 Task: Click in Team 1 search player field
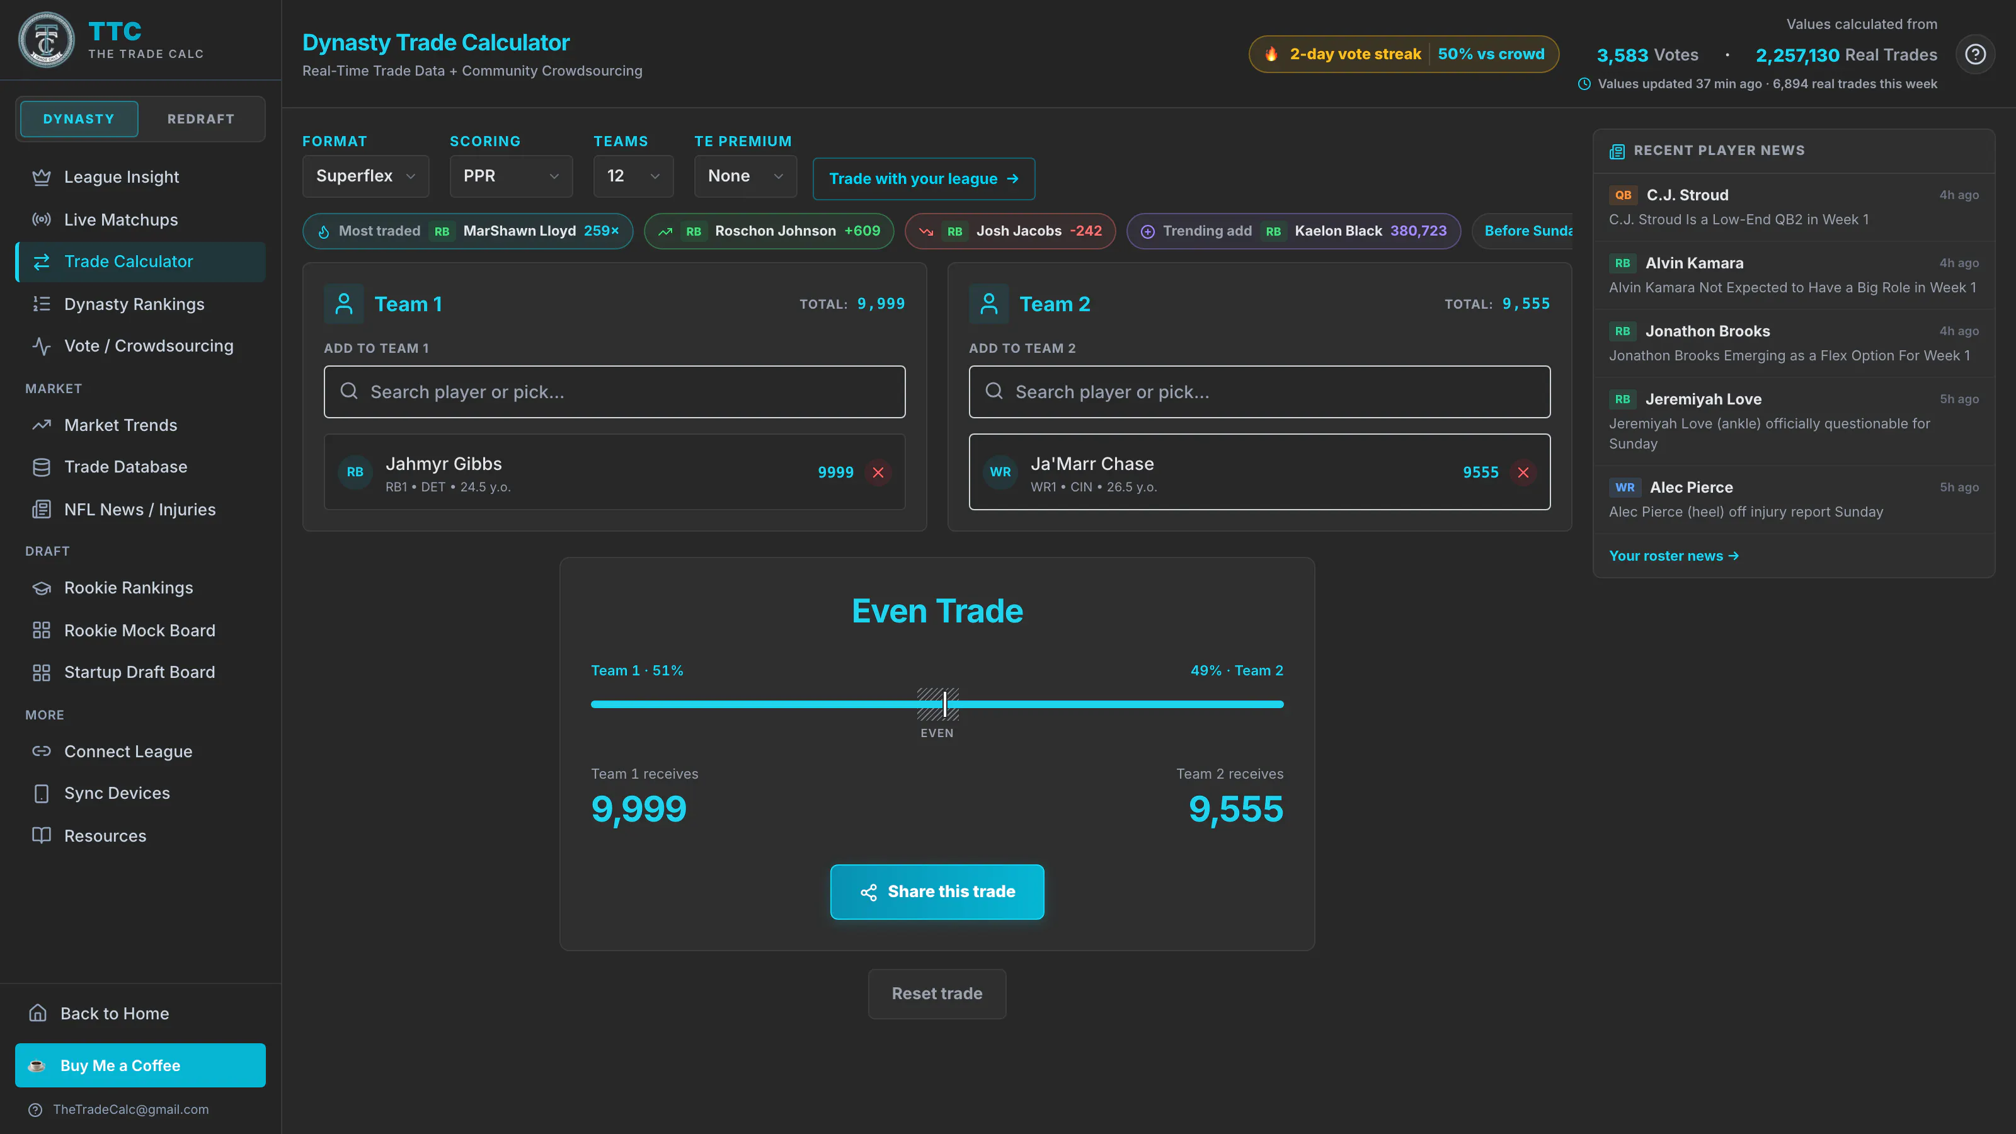(x=614, y=392)
